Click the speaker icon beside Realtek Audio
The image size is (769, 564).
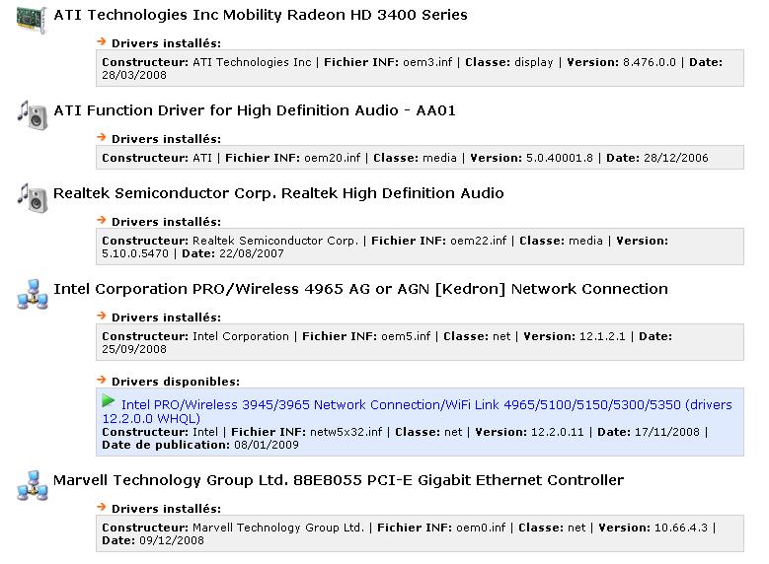click(x=32, y=196)
